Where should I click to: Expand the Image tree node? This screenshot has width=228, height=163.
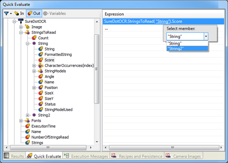tap(21, 27)
